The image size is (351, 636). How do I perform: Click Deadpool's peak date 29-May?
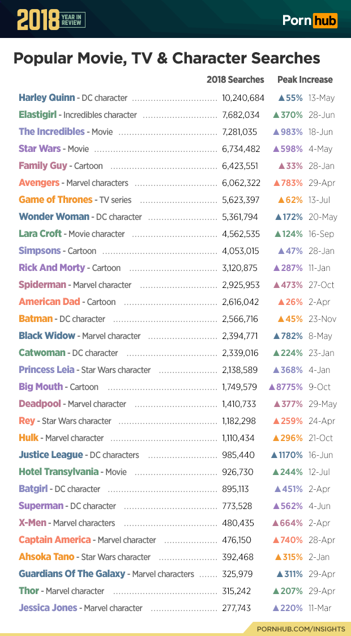[322, 404]
